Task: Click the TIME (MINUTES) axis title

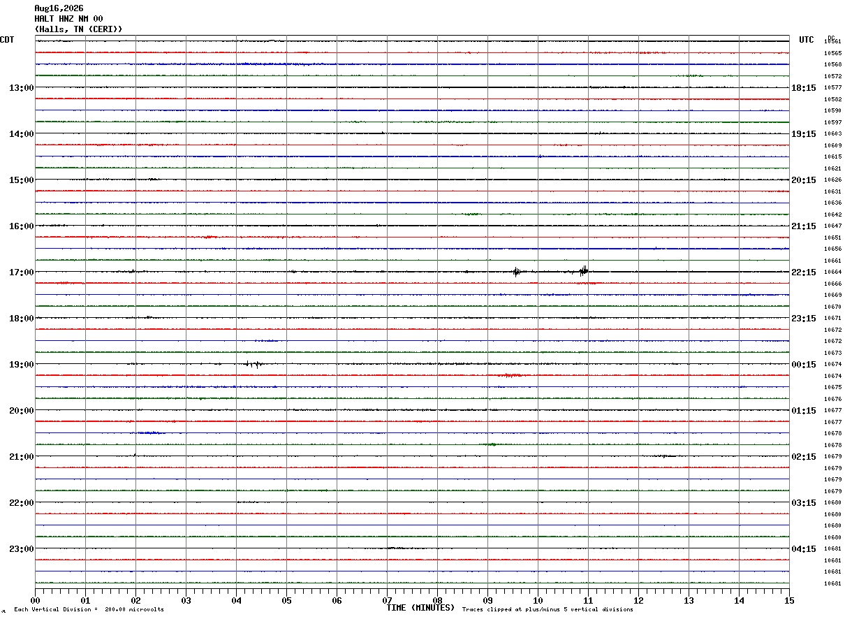Action: [x=420, y=608]
